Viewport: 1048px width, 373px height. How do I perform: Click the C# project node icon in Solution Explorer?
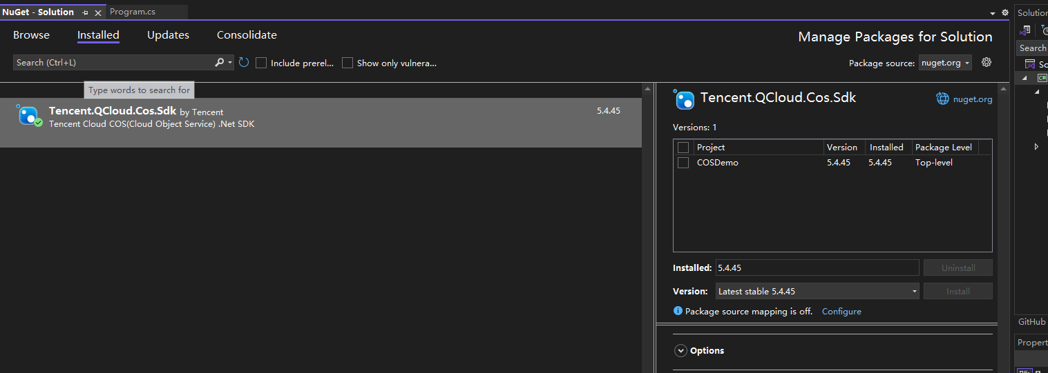point(1042,78)
